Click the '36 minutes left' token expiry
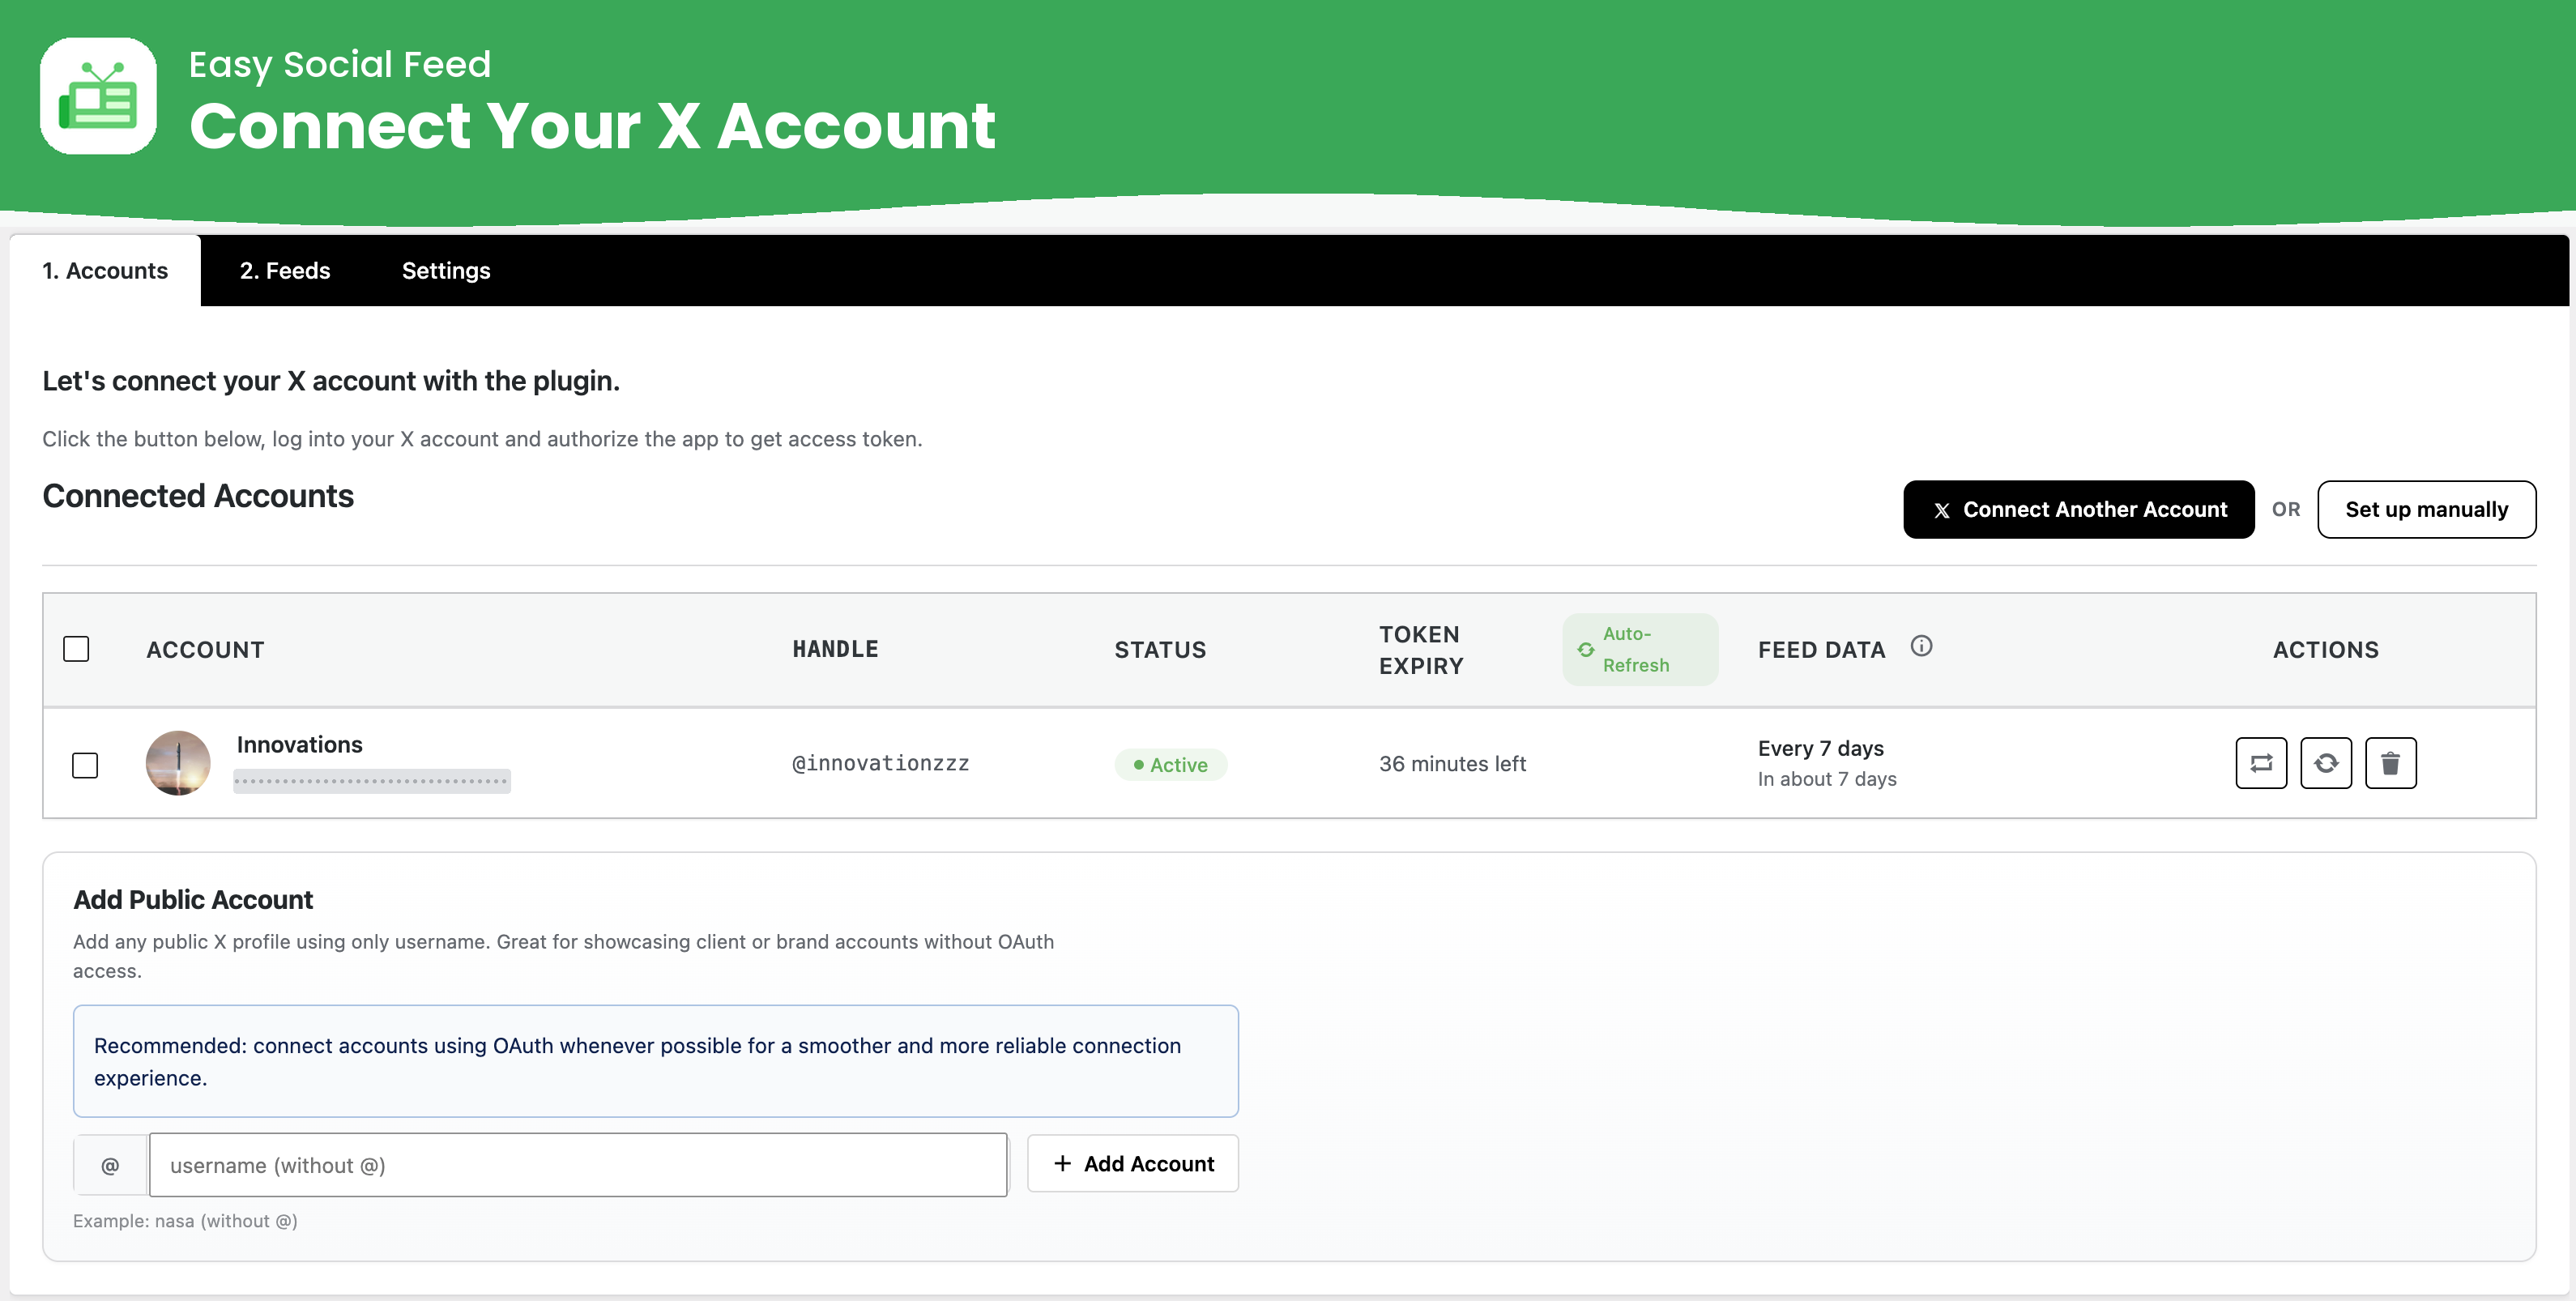This screenshot has height=1301, width=2576. click(x=1453, y=764)
